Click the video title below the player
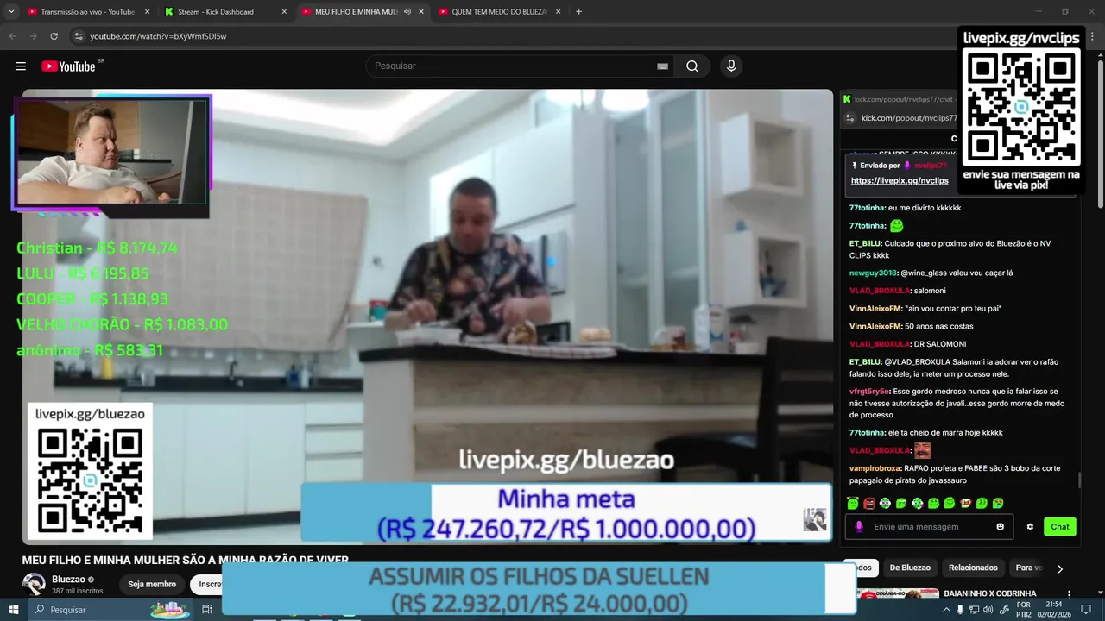 186,560
